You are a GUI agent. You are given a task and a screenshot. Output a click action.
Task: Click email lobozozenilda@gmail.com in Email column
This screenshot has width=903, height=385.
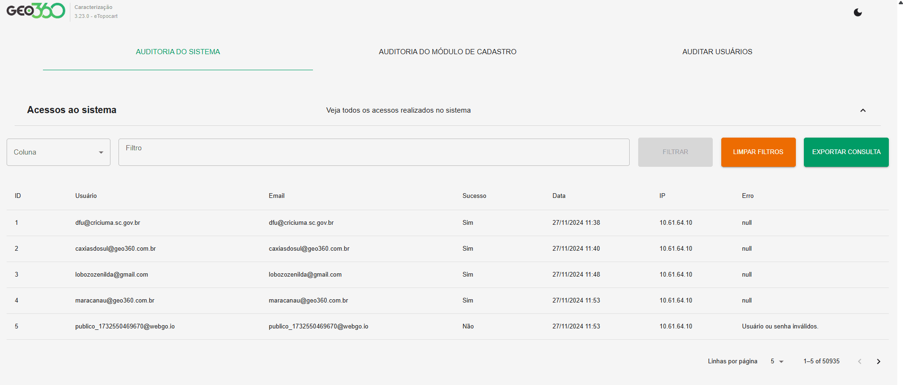click(x=305, y=275)
